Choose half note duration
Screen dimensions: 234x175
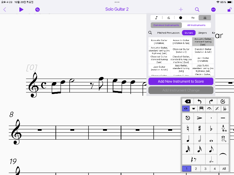coord(199,139)
